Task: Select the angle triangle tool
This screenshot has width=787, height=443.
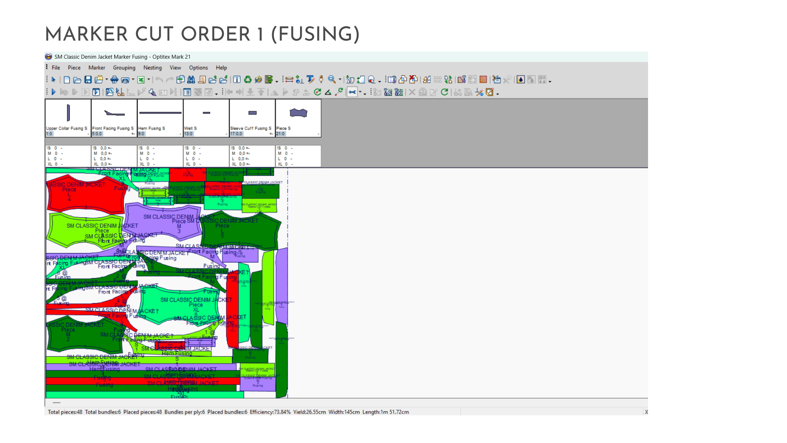Action: point(328,92)
